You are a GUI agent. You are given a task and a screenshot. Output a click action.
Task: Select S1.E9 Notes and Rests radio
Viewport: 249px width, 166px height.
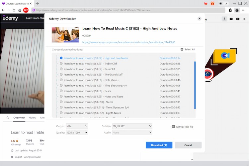61,97
